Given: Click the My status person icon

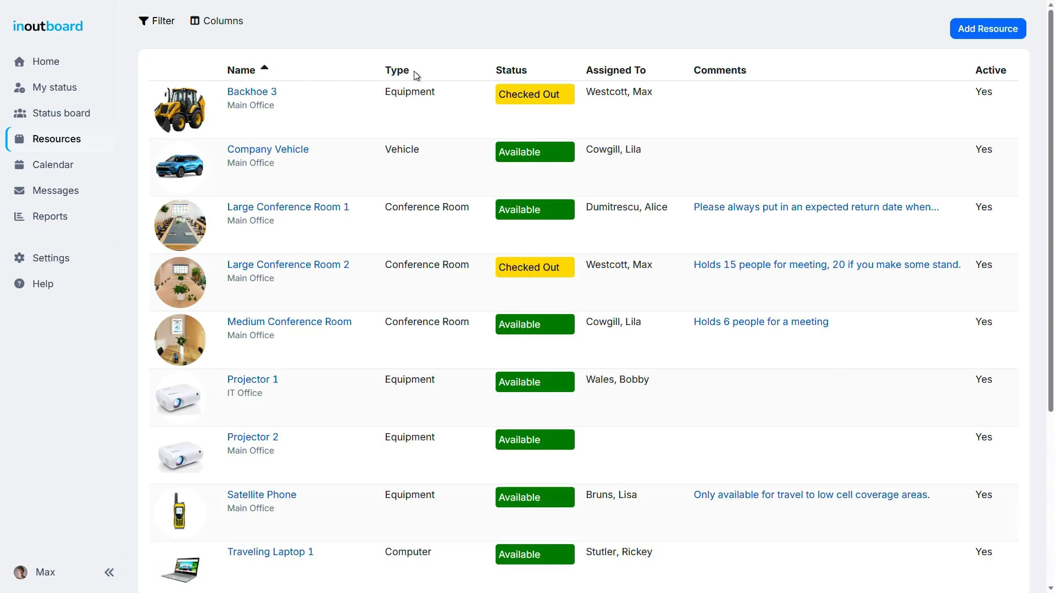Looking at the screenshot, I should click(19, 87).
